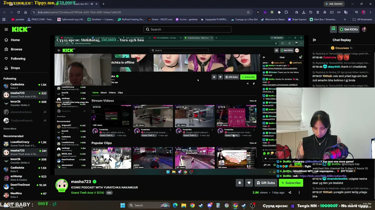
Task: View site information icon in address bar
Action: pyautogui.click(x=34, y=12)
